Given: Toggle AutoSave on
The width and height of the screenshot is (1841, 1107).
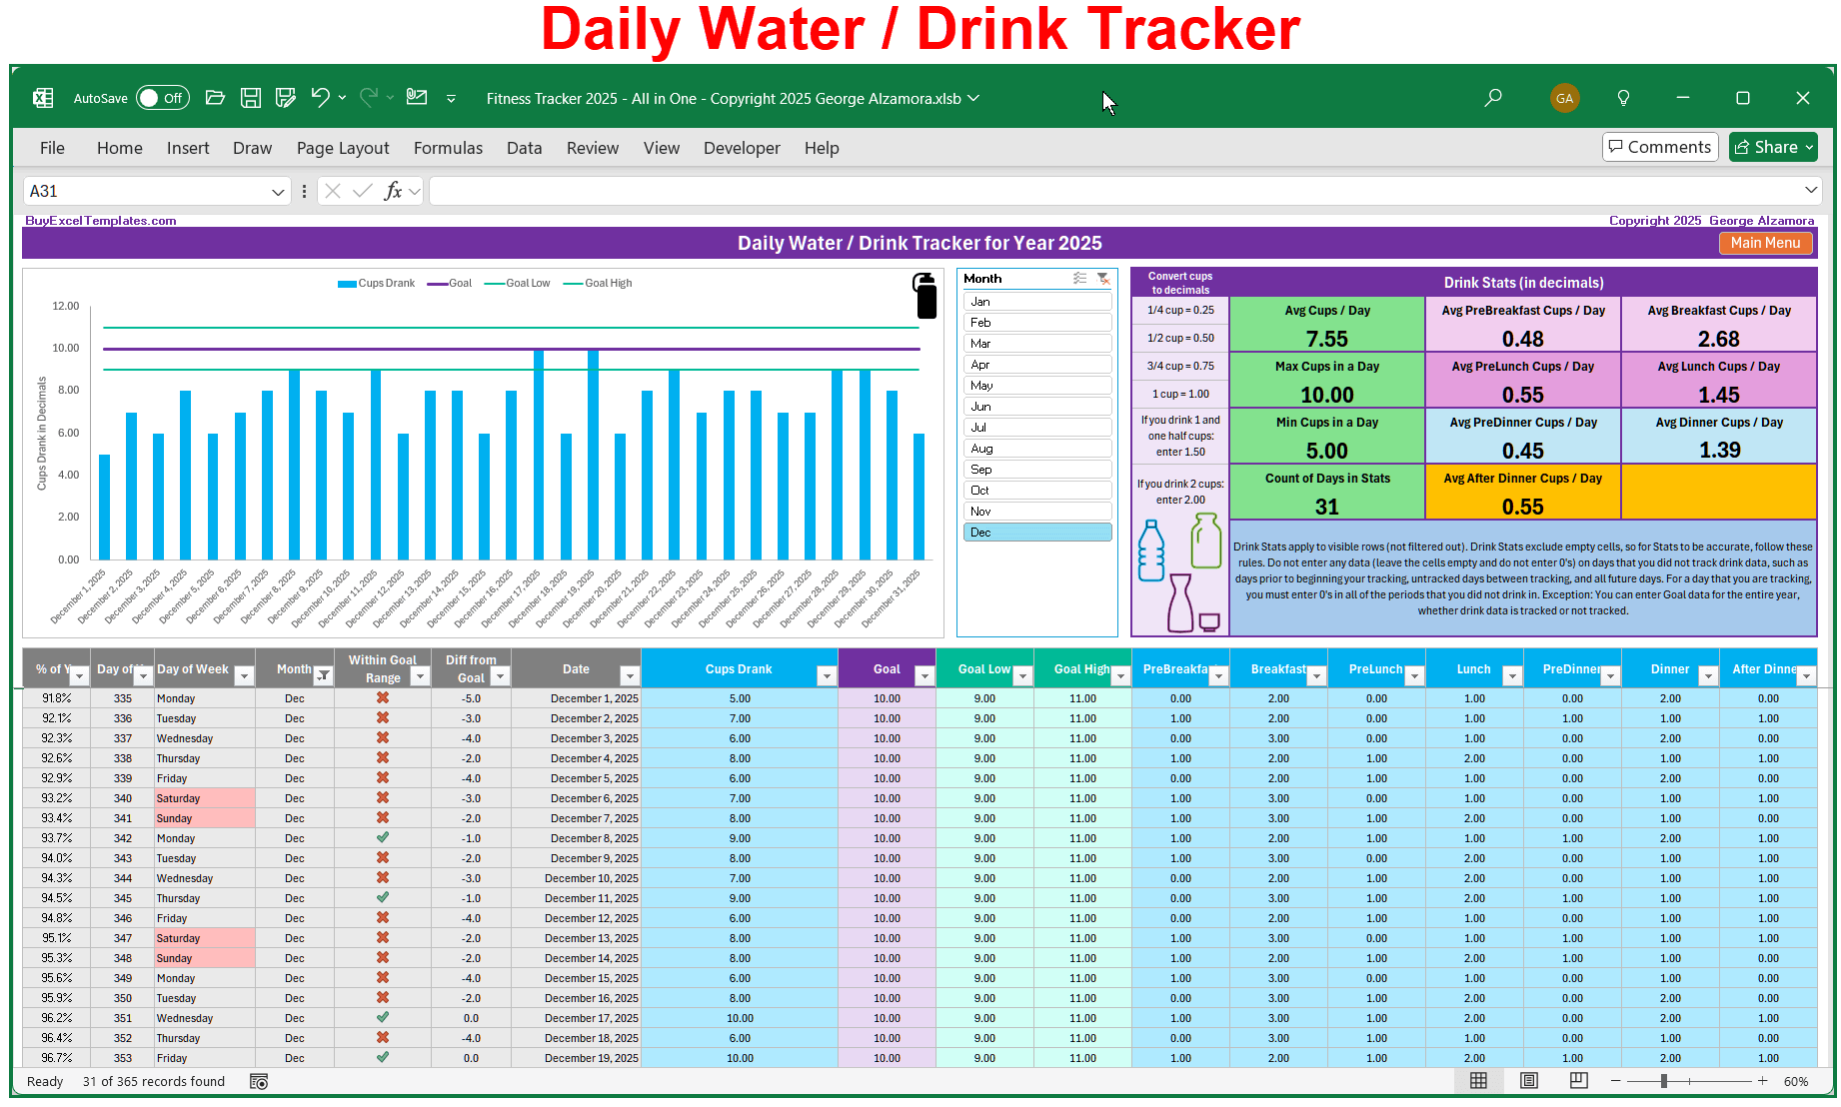Looking at the screenshot, I should 161,97.
